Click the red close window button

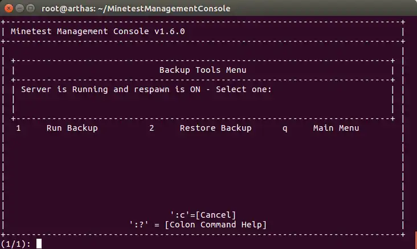pos(9,8)
